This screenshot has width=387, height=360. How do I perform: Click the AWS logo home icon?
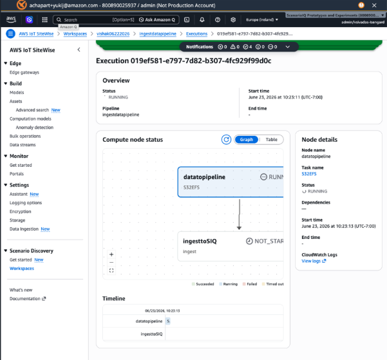click(11, 19)
